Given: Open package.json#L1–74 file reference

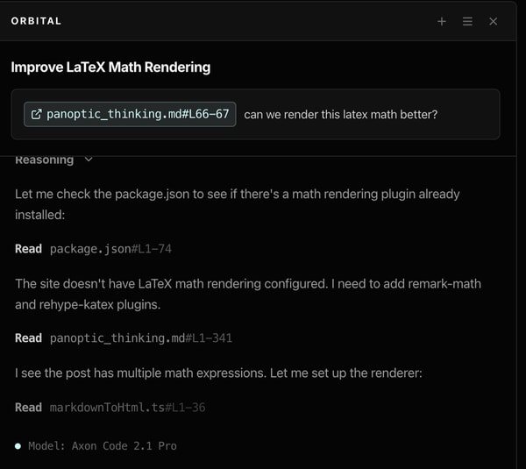Looking at the screenshot, I should 110,249.
